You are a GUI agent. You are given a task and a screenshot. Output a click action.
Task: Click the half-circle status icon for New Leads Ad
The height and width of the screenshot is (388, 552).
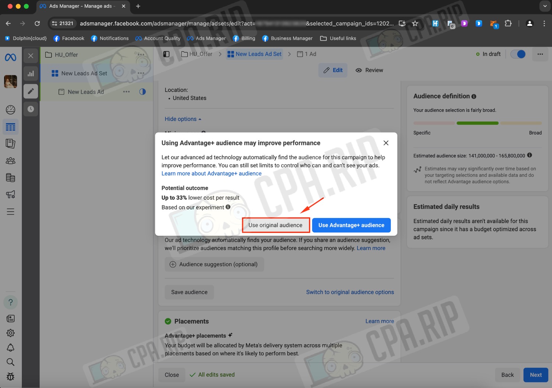142,92
